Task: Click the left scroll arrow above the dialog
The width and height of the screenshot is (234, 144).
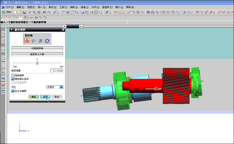Action: pyautogui.click(x=64, y=26)
